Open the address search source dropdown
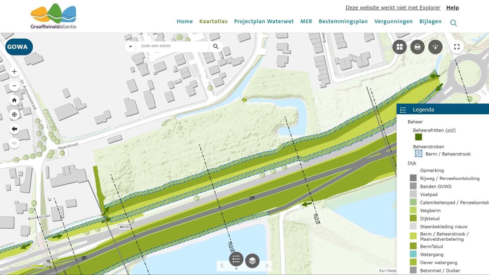 (x=130, y=46)
